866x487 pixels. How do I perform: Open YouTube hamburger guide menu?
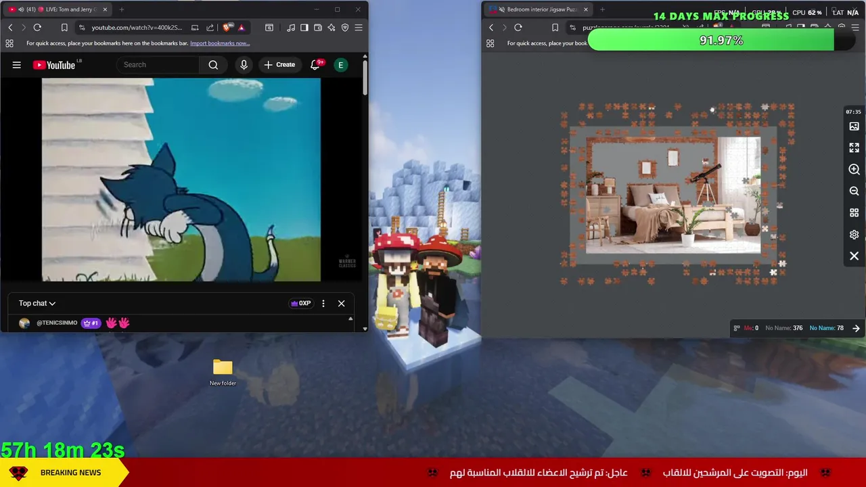[x=17, y=65]
